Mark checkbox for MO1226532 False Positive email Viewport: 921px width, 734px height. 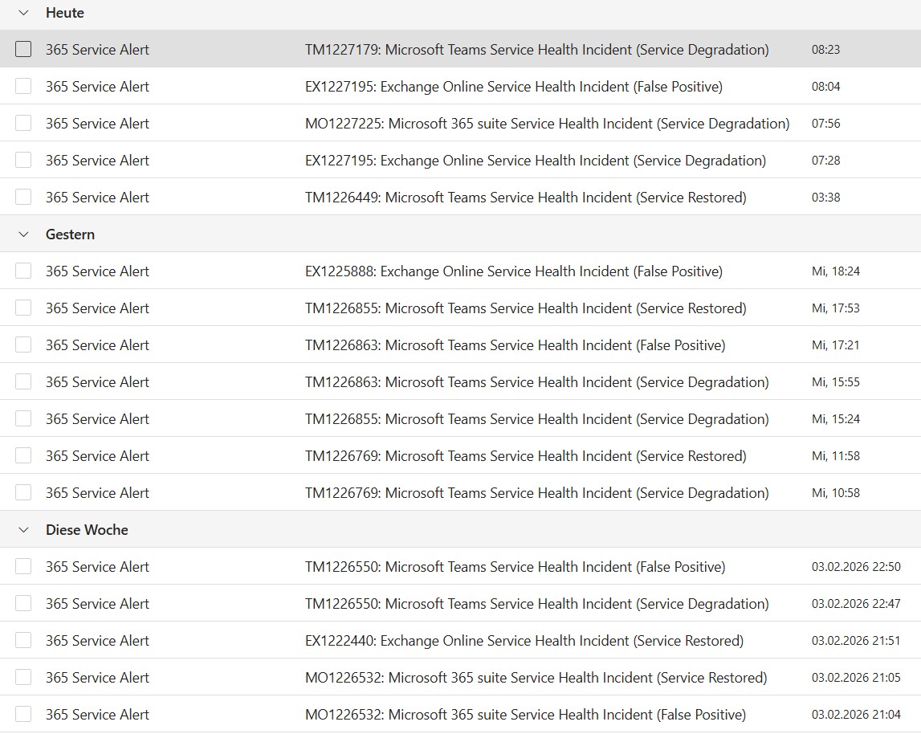click(23, 715)
